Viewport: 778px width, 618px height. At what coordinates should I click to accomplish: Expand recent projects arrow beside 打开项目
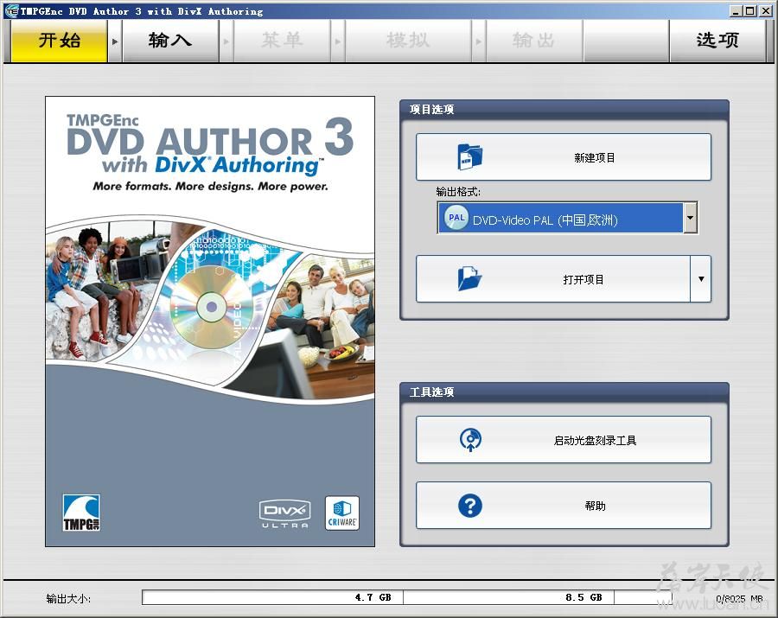pyautogui.click(x=700, y=278)
